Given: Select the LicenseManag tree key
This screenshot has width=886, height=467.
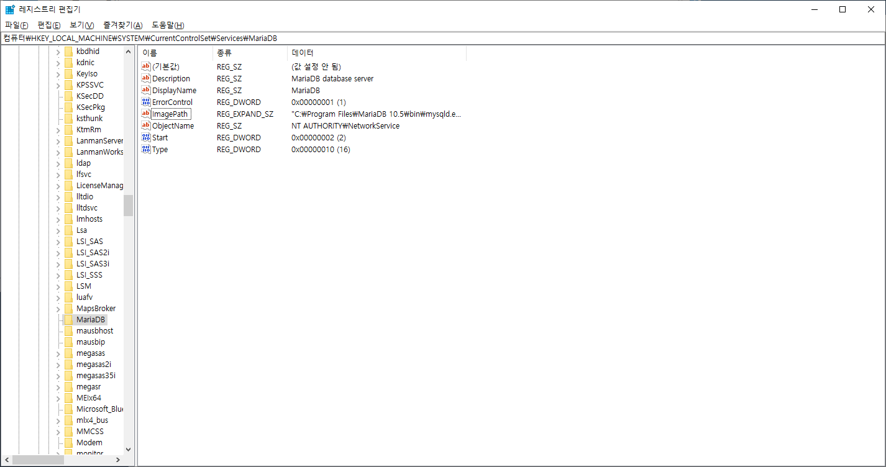Looking at the screenshot, I should pyautogui.click(x=99, y=185).
